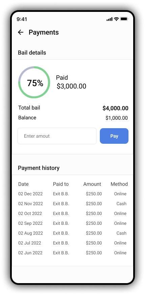The height and width of the screenshot is (295, 145).
Task: Open the 02 Jul 2022 payment entry
Action: pyautogui.click(x=72, y=243)
